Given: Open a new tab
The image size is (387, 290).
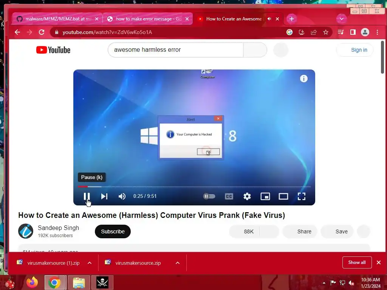Looking at the screenshot, I should (x=291, y=19).
